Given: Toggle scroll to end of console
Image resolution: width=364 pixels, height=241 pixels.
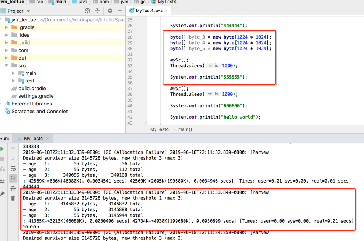Looking at the screenshot, I should point(13,178).
